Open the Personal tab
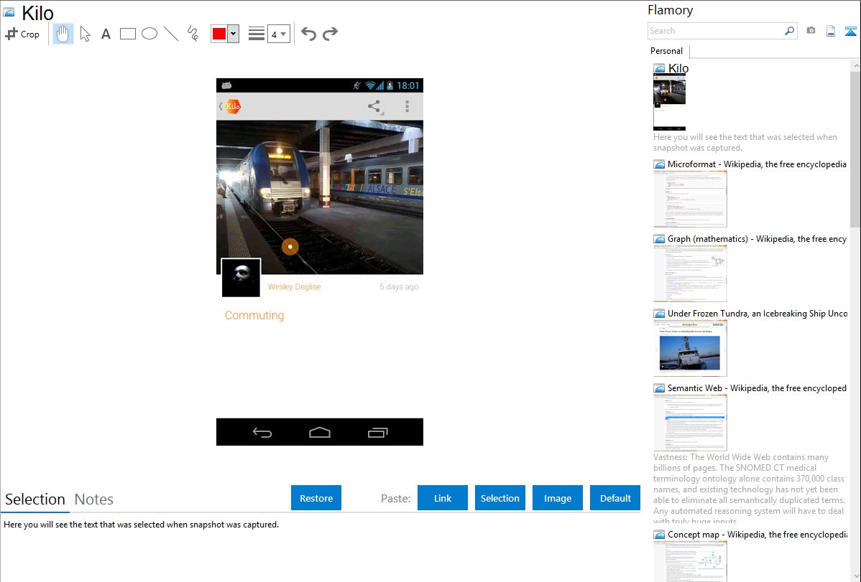861x582 pixels. tap(666, 51)
